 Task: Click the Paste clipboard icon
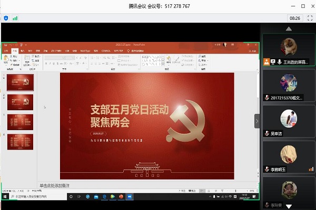click(6, 58)
